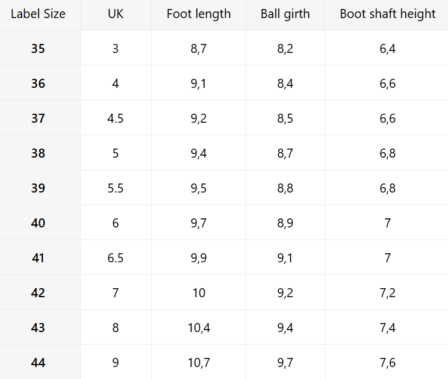Select label size 40 row cell
The image size is (448, 379).
tap(38, 223)
